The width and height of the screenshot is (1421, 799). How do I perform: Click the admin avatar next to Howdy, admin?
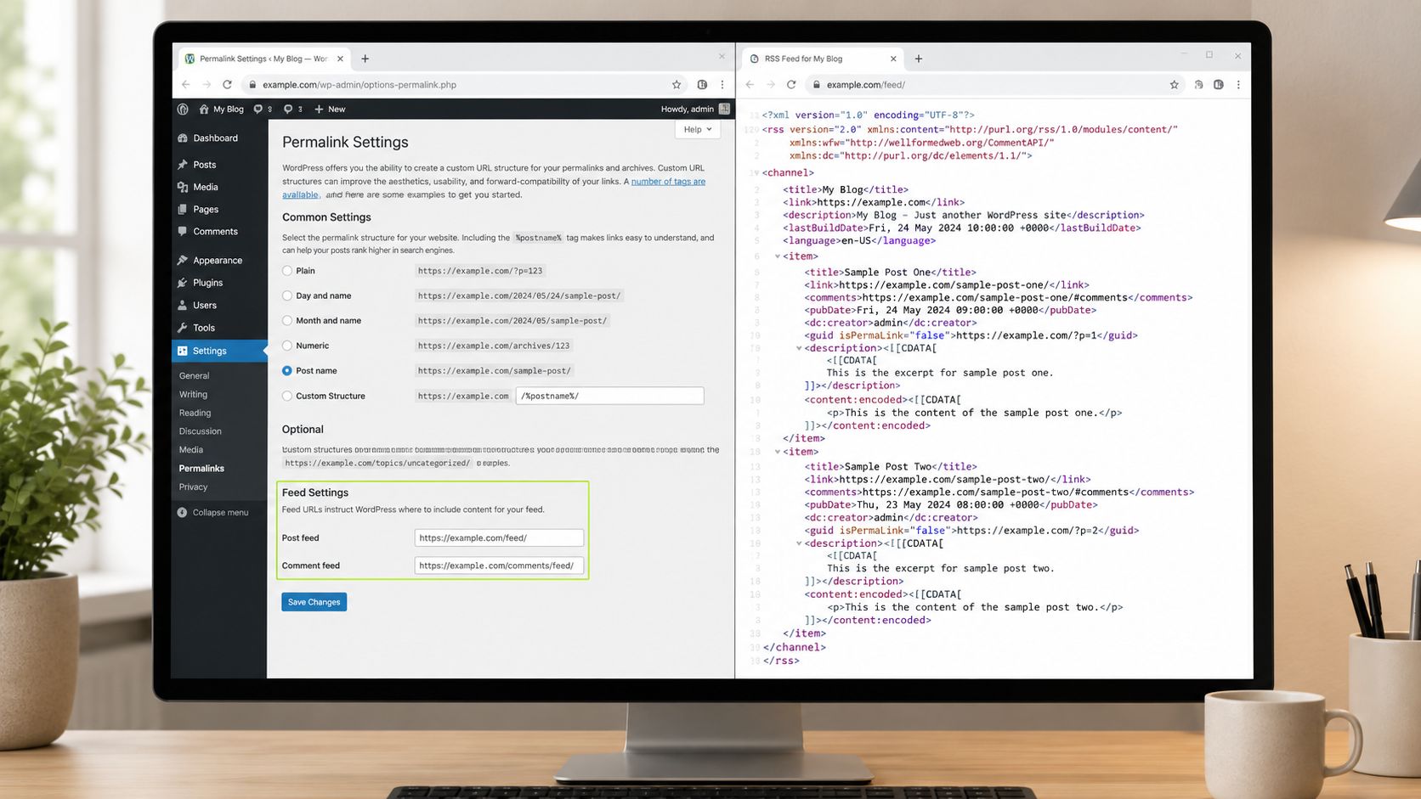pyautogui.click(x=724, y=109)
